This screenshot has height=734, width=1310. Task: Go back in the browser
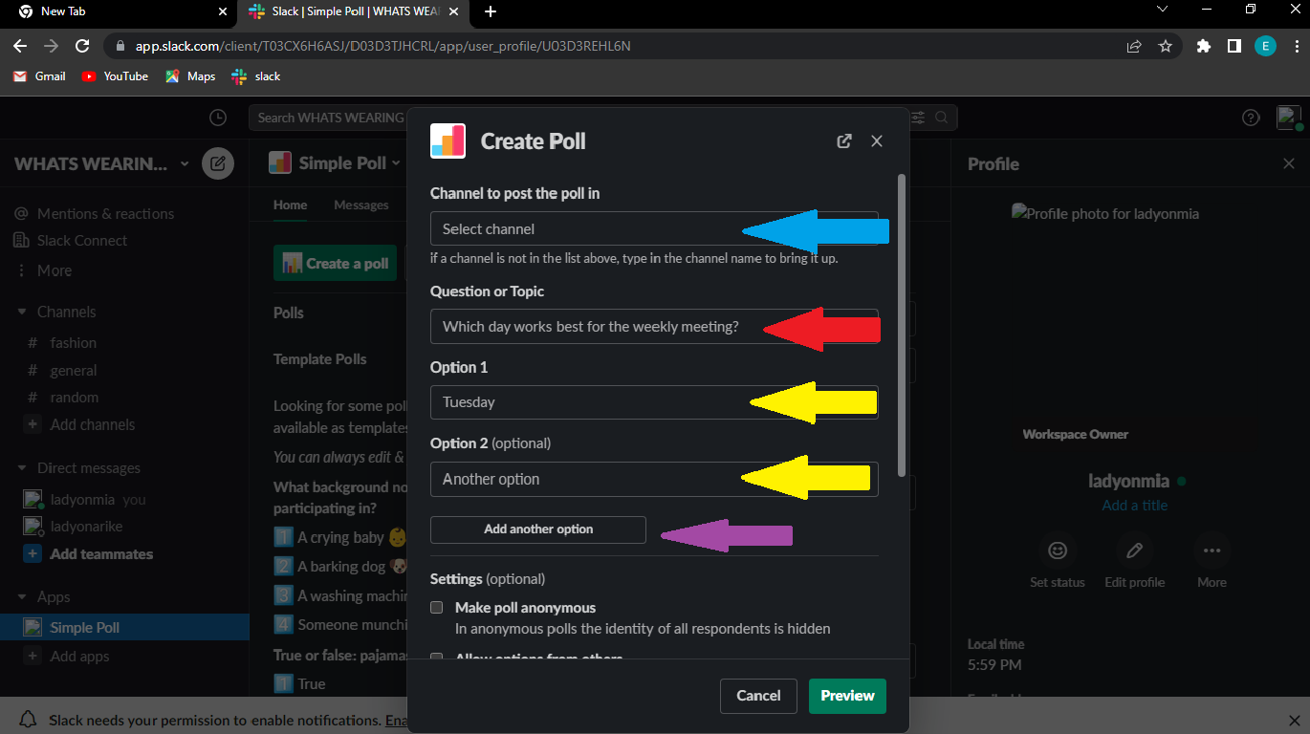pos(20,46)
